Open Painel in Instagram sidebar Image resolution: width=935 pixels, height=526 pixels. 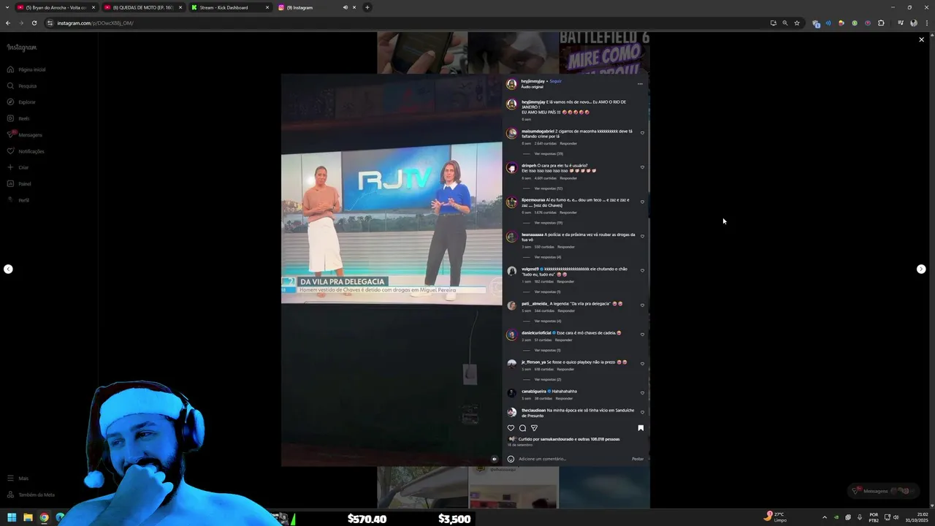[19, 183]
